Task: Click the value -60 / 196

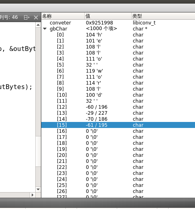Action: coord(97,107)
